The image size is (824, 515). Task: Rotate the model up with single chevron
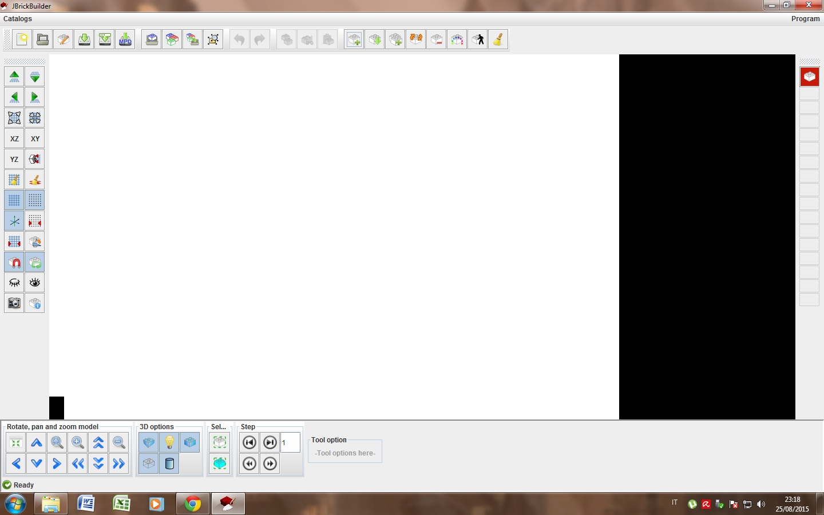37,443
